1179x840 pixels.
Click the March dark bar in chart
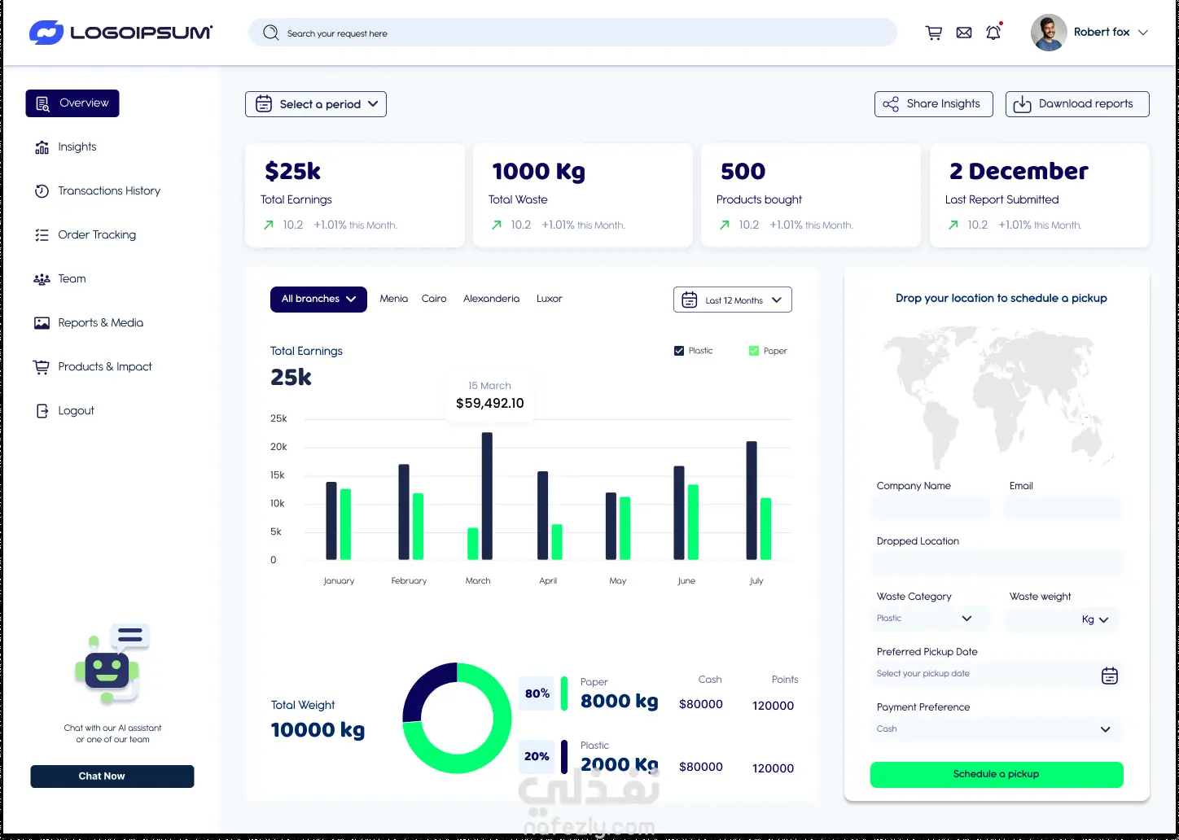coord(487,496)
